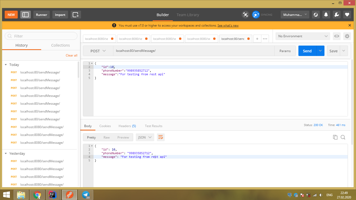Open the response Body tab
This screenshot has height=200, width=356.
click(x=88, y=126)
